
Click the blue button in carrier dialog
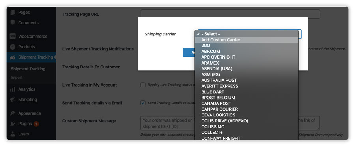189,52
